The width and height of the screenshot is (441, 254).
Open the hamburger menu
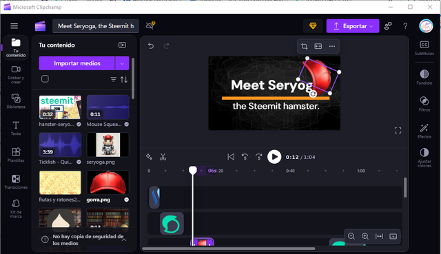[x=14, y=26]
